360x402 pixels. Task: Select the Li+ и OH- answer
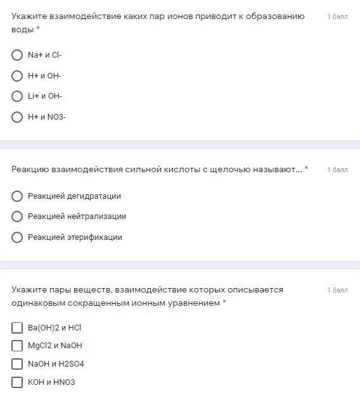17,96
